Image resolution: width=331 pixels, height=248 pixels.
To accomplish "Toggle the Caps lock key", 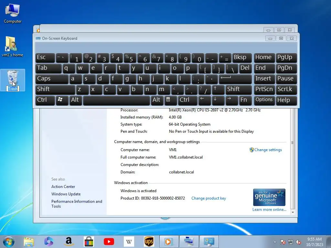I will (x=52, y=79).
